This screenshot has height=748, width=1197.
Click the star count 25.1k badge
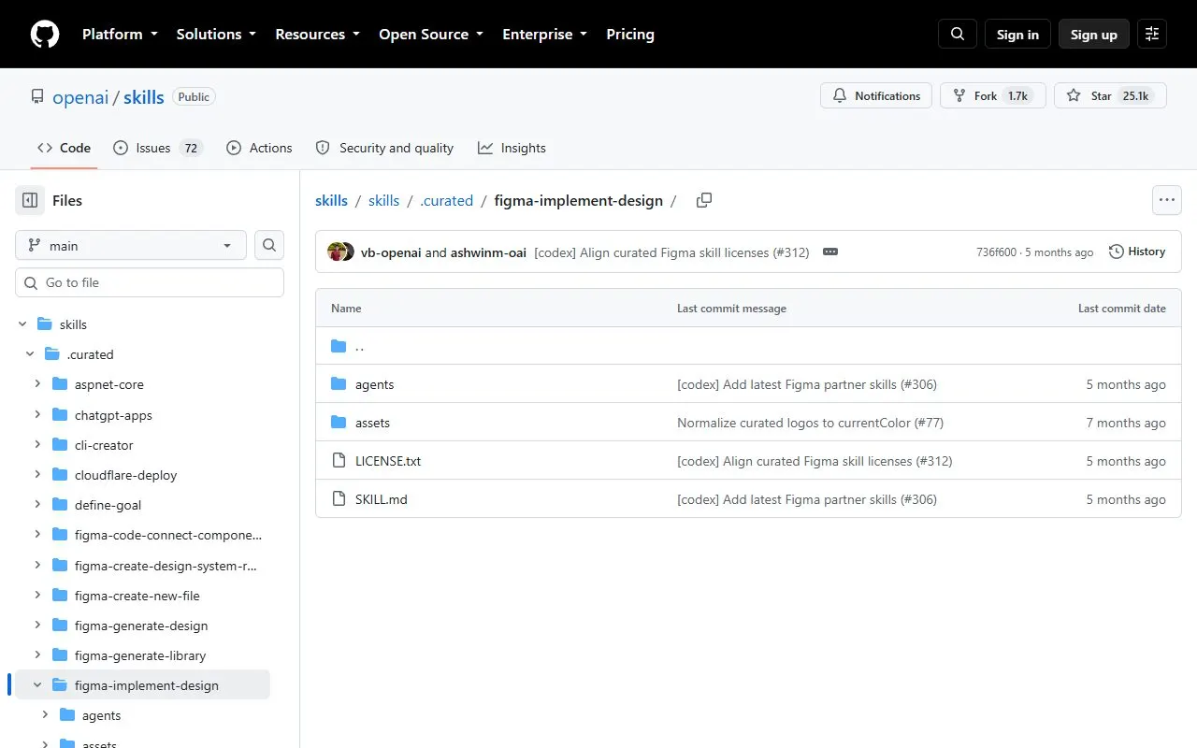[1135, 96]
